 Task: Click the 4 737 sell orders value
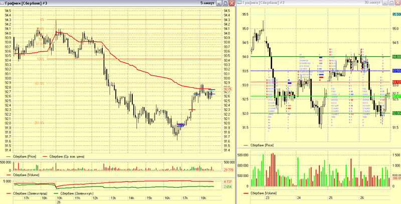[228, 181]
